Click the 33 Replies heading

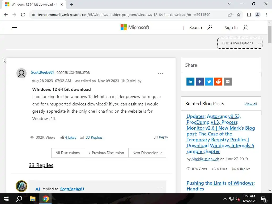coord(41,165)
